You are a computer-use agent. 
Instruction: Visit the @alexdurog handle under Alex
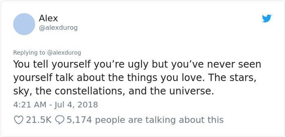[58, 28]
